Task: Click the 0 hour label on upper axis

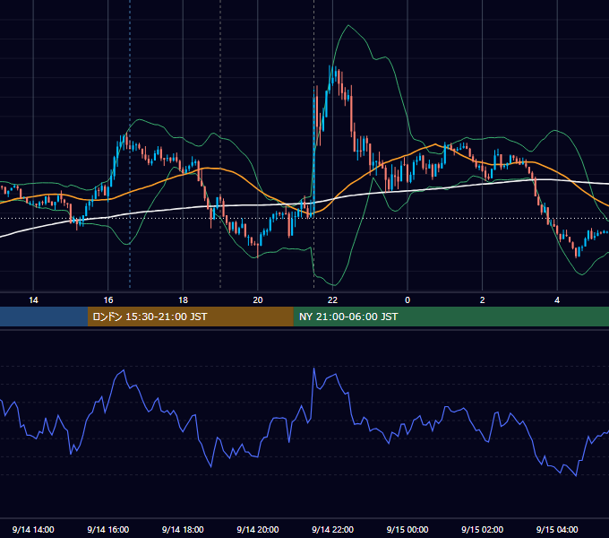Action: [x=407, y=300]
